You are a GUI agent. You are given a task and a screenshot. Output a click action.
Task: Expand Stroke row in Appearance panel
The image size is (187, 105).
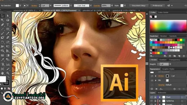click(156, 76)
